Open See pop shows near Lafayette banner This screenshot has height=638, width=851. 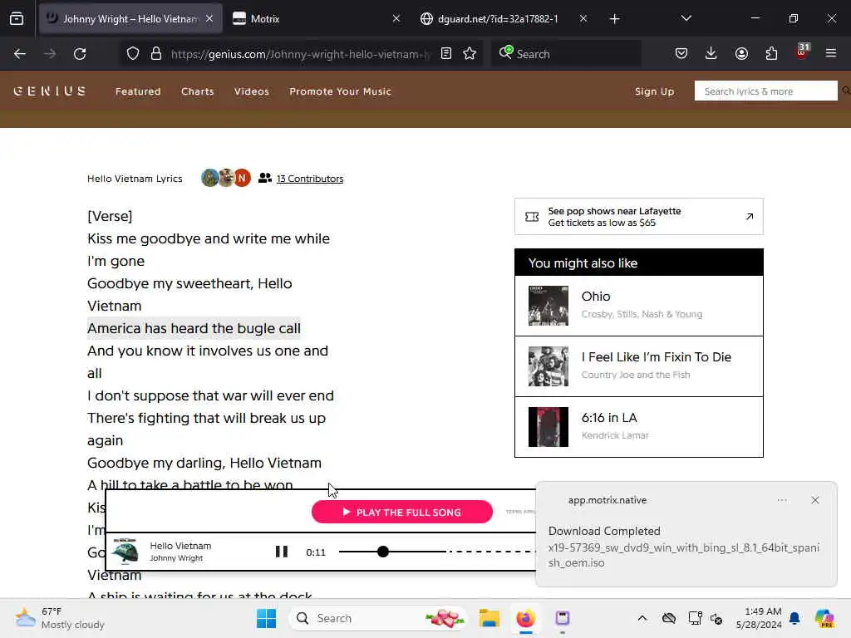pos(639,217)
